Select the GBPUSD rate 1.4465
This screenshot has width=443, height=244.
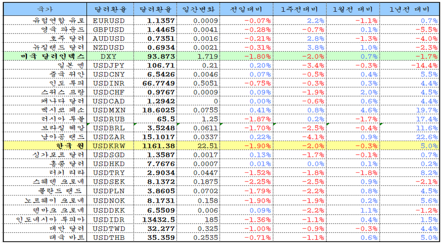(x=162, y=29)
